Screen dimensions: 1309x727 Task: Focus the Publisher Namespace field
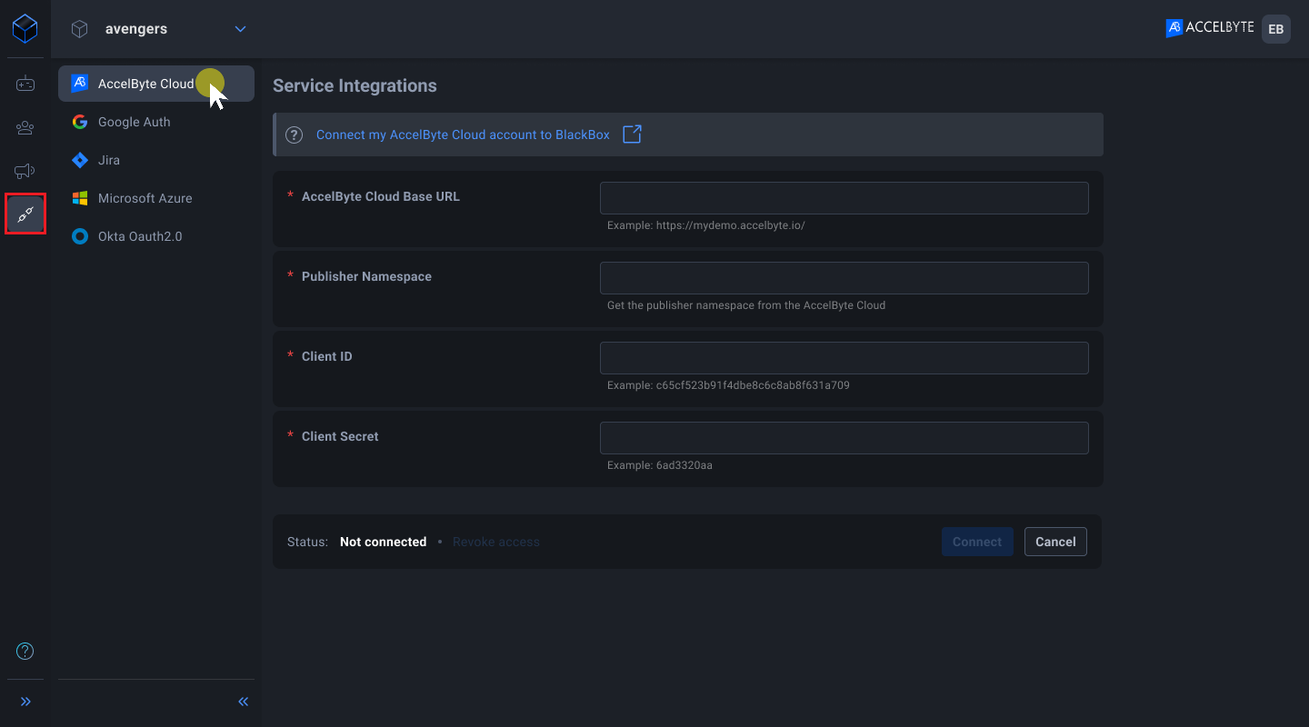coord(844,278)
